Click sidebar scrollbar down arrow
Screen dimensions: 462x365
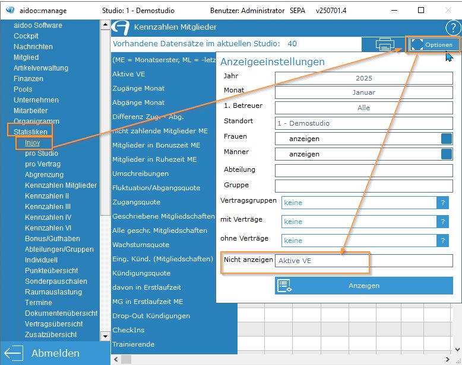point(105,335)
